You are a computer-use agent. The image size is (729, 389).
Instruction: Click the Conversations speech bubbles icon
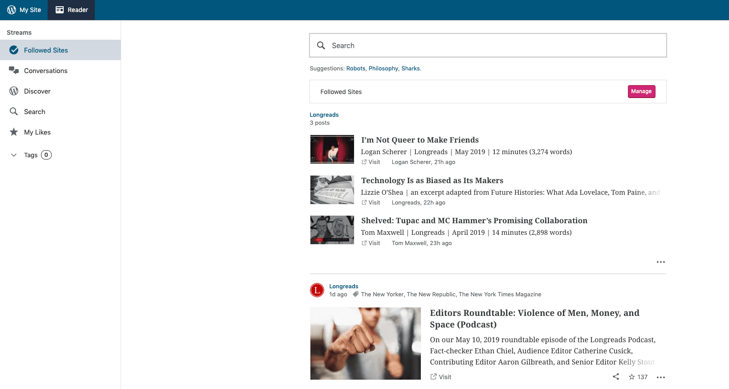(14, 70)
